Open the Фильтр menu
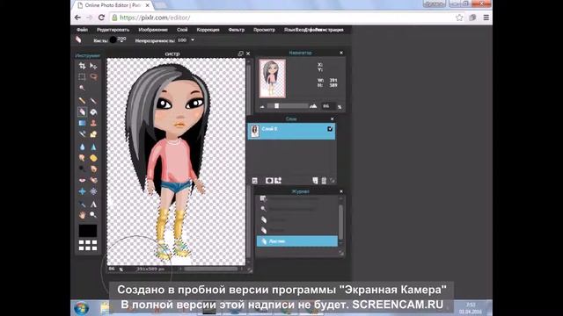Image resolution: width=563 pixels, height=316 pixels. tap(237, 30)
